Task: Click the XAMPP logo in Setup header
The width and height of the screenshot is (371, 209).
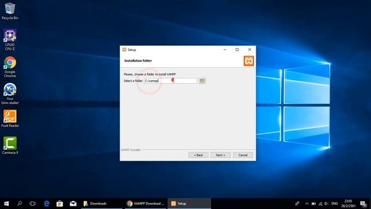Action: click(x=249, y=61)
